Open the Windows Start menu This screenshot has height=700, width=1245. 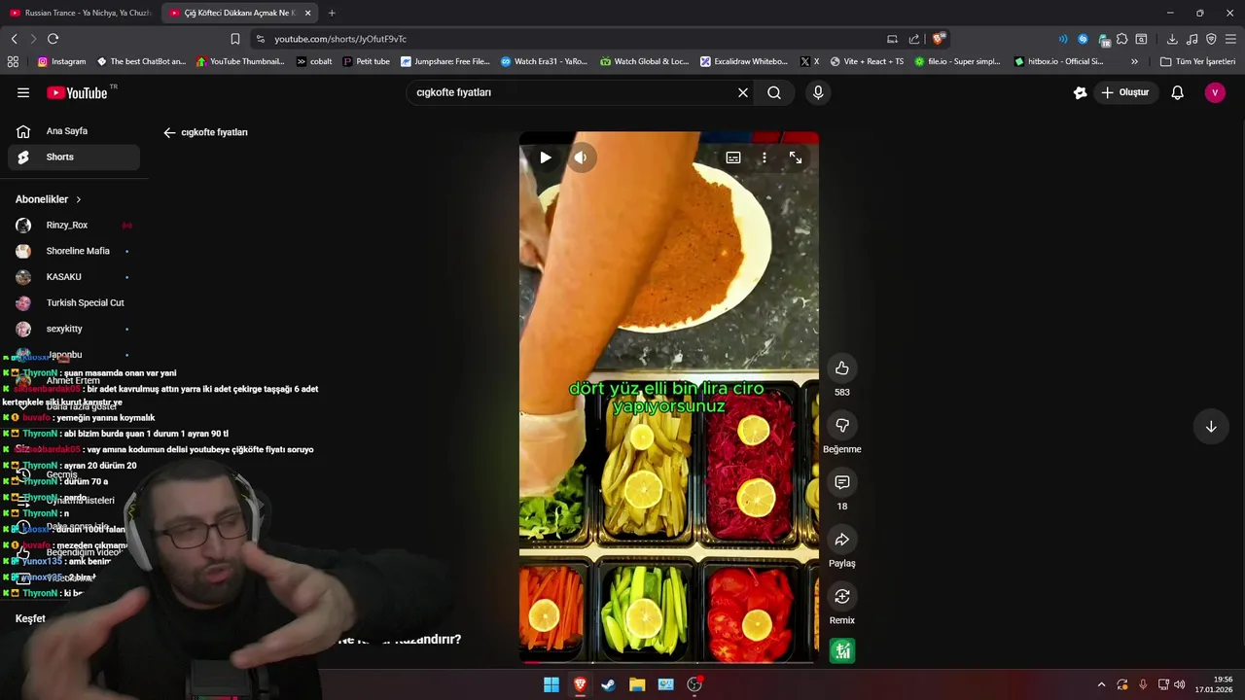point(551,684)
